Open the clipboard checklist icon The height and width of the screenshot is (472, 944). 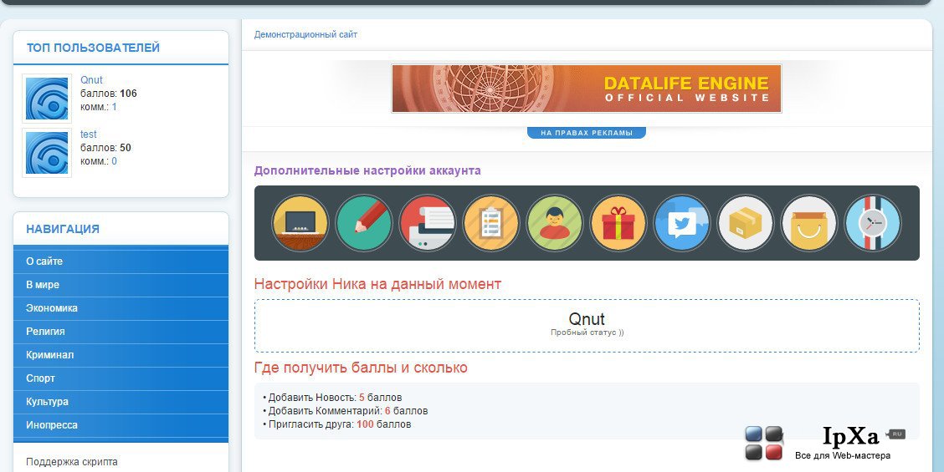pyautogui.click(x=490, y=223)
